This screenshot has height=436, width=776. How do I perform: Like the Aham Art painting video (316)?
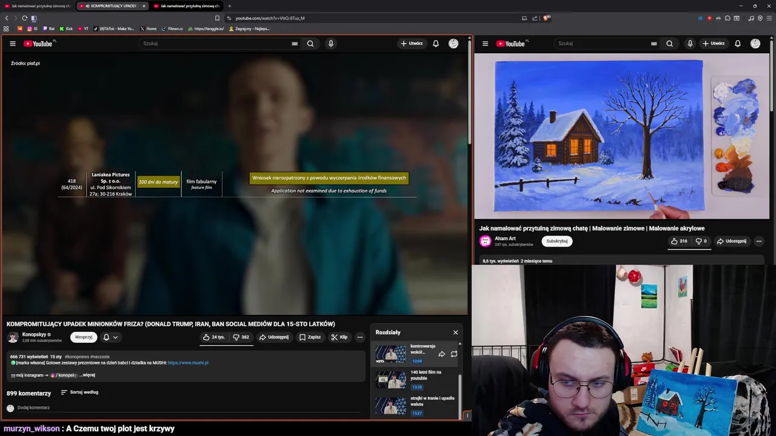679,241
